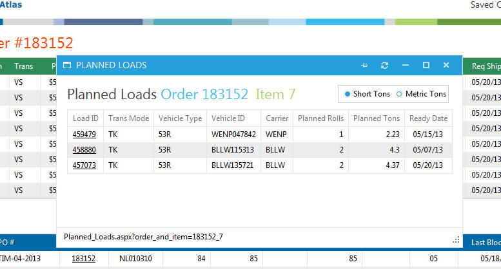Click Req Ship column header in background table
501x269 pixels.
point(486,66)
